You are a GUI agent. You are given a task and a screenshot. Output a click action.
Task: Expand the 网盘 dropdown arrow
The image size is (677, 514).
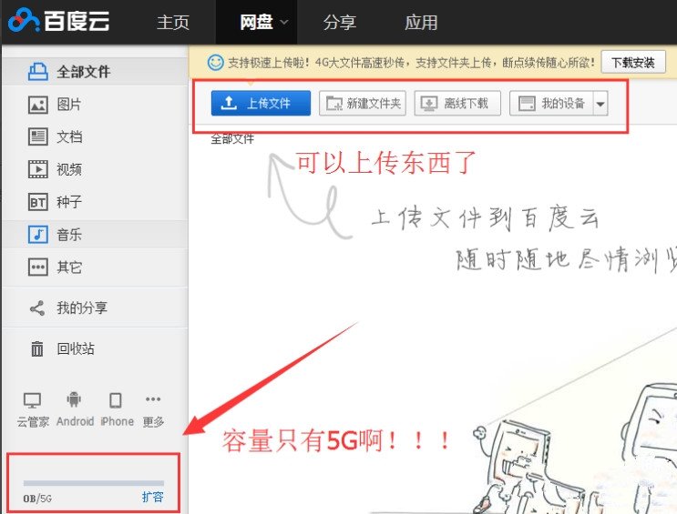point(283,22)
